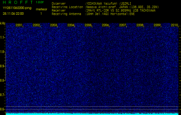
Task: Click the 1.00f version label
Action: click(40, 2)
